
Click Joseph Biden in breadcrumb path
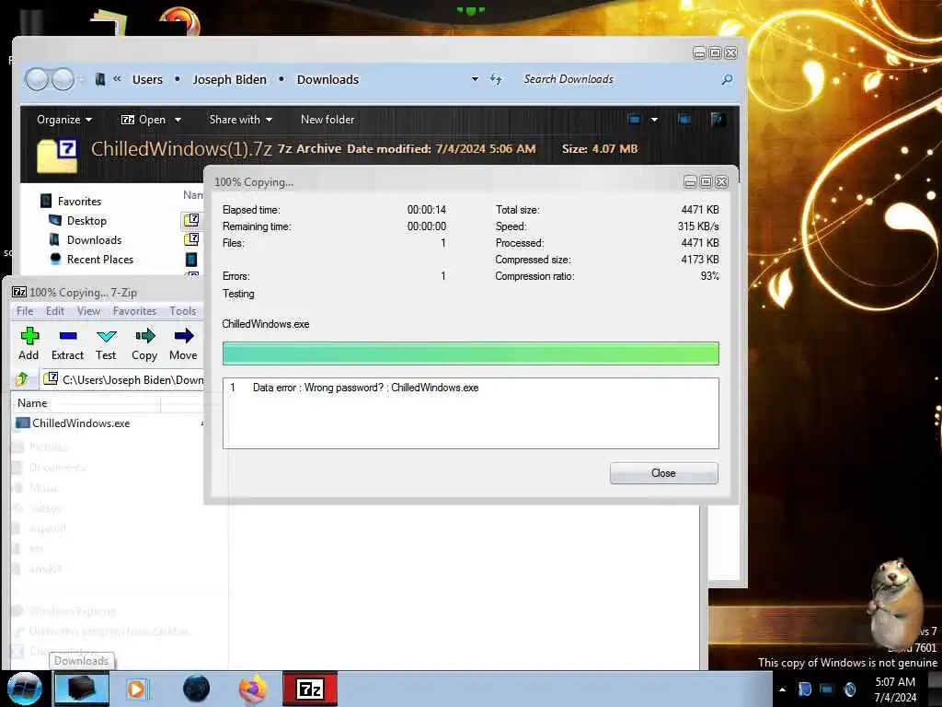point(229,79)
